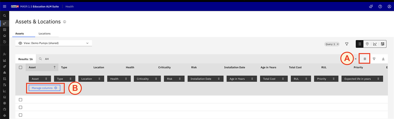This screenshot has height=119, width=394.
Task: Check the first row checkbox under Manage columns
Action: coord(20,100)
